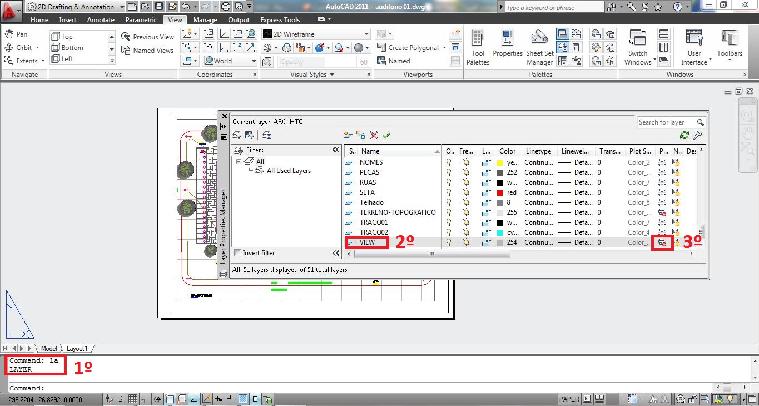
Task: Change the red color swatch of SETA layer
Action: tap(500, 192)
